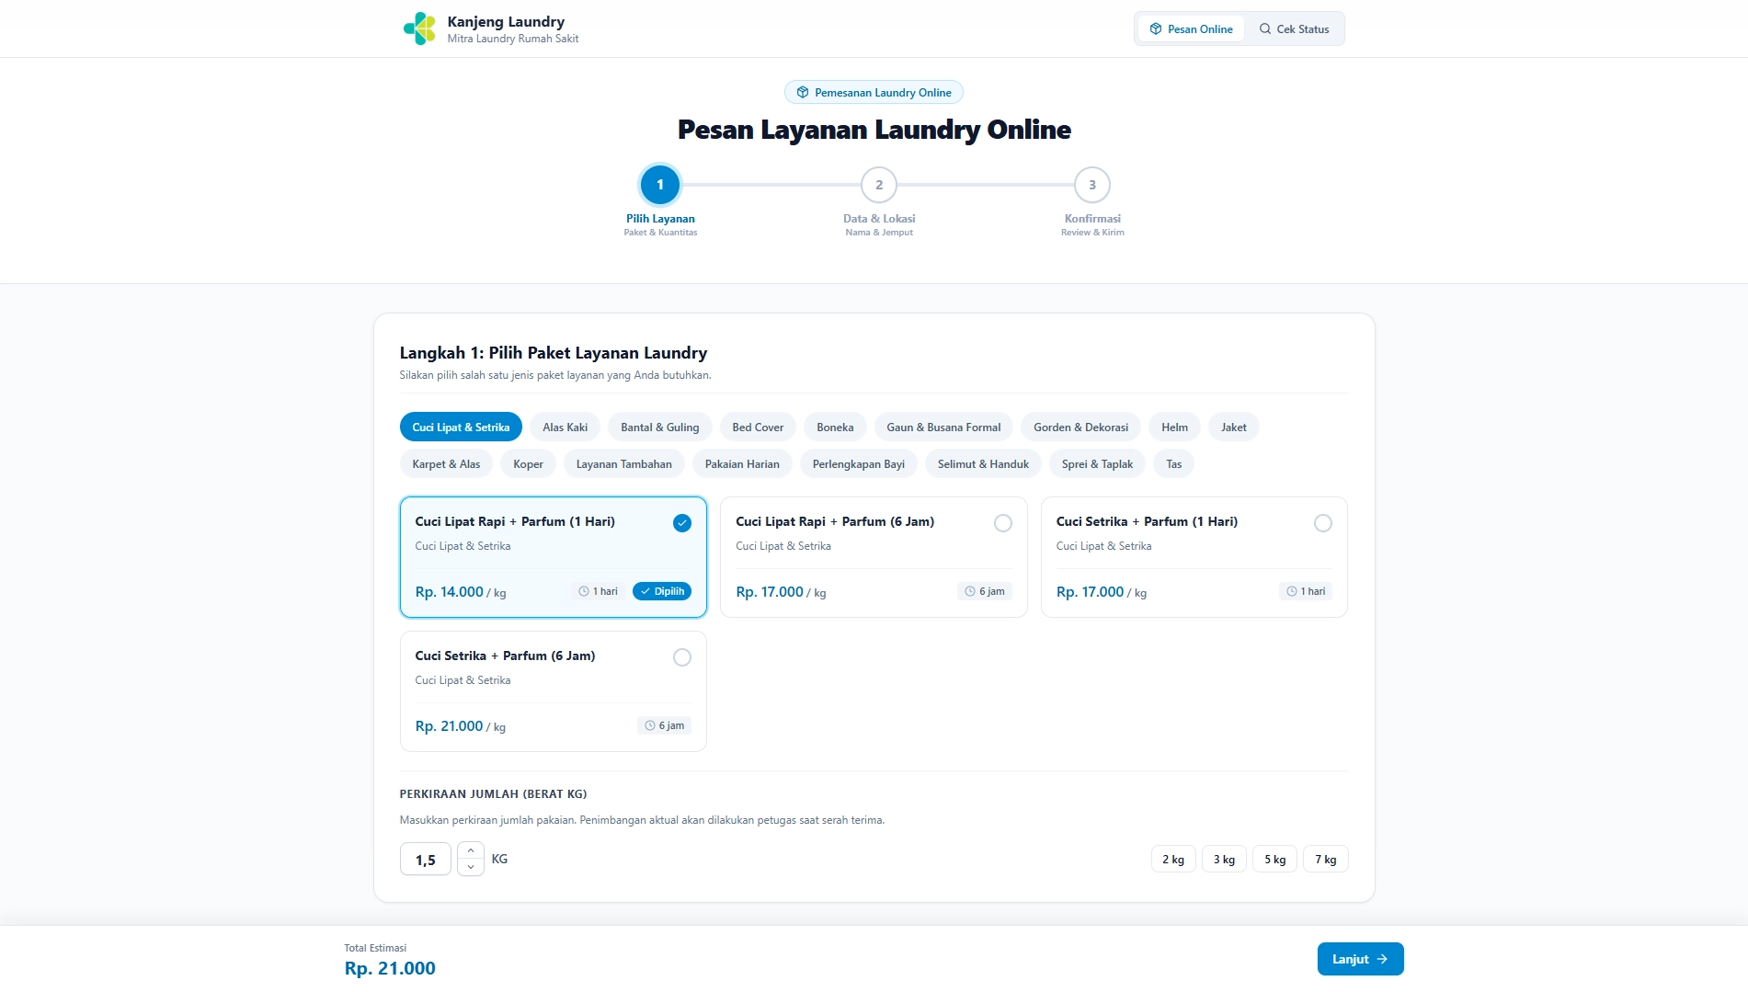Select radio for Cuci Setrika + Parfum (6 Jam)
The width and height of the screenshot is (1748, 992).
click(682, 657)
